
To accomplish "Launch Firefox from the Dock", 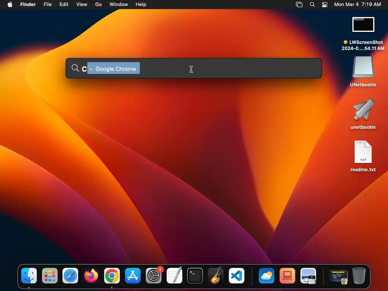I will point(91,276).
